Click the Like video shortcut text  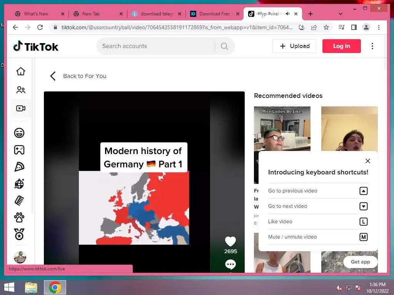pyautogui.click(x=280, y=222)
